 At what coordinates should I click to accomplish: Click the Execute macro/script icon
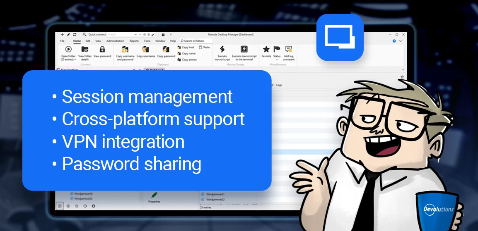point(222,49)
